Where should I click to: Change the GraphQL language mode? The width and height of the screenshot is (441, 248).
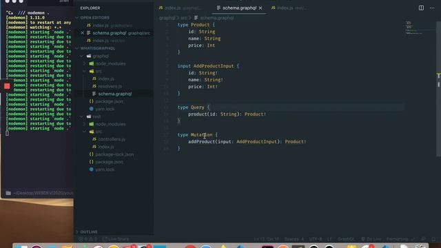346,239
